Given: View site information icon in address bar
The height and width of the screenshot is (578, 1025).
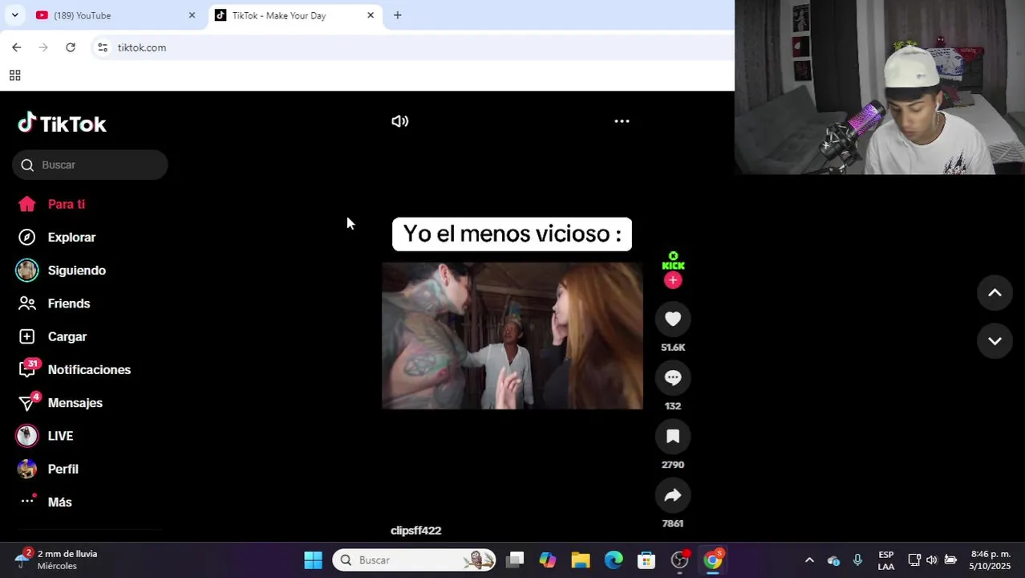Looking at the screenshot, I should click(103, 47).
